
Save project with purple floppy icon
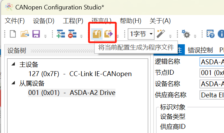pos(36,34)
